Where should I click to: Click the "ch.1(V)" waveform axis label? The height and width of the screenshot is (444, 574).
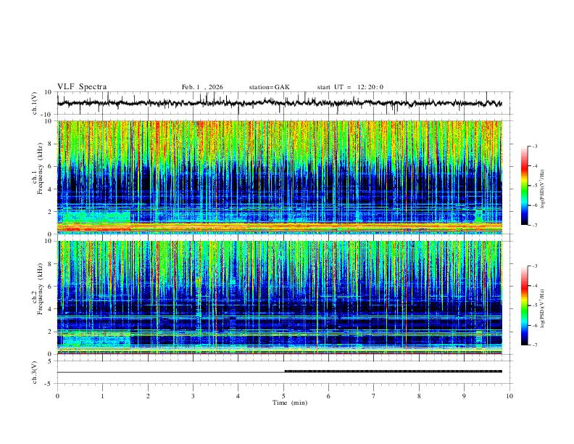point(35,103)
